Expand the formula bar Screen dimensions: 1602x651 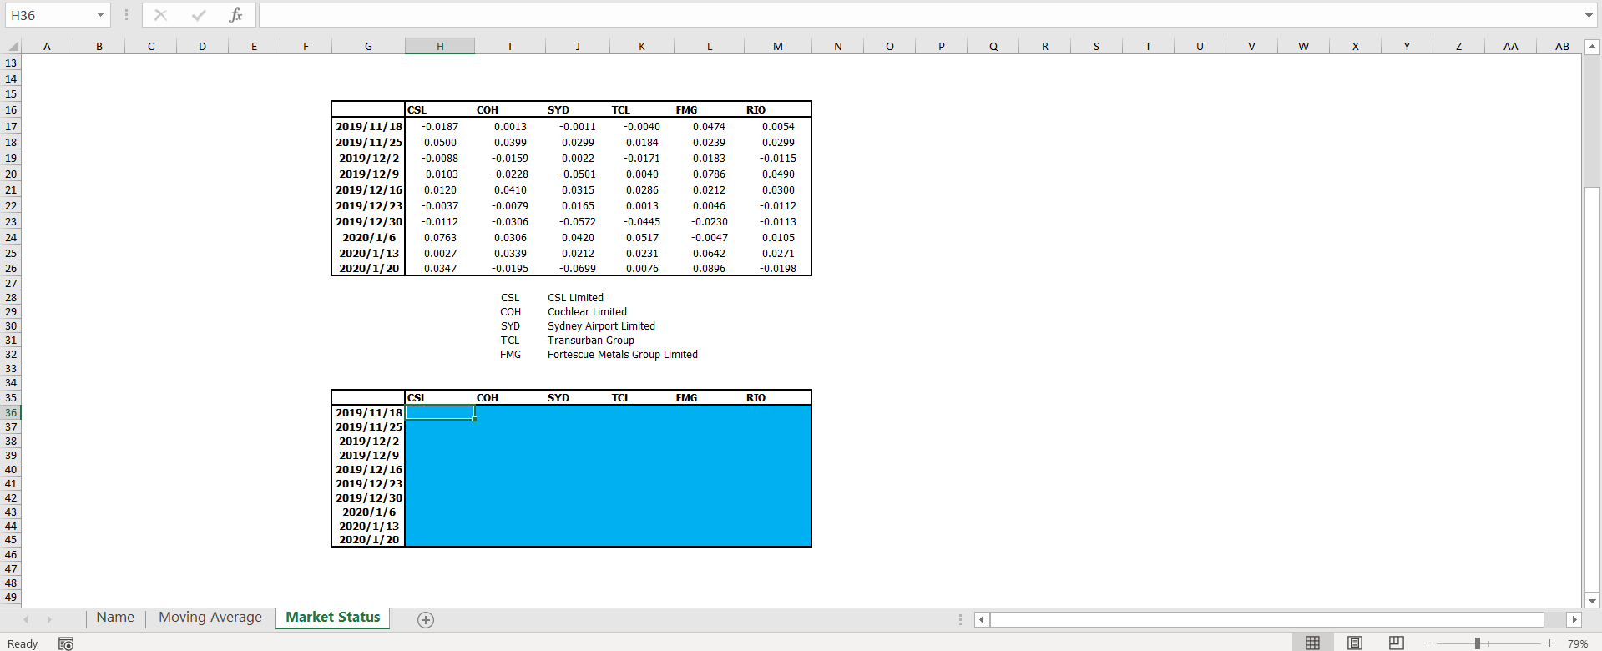pyautogui.click(x=1589, y=15)
